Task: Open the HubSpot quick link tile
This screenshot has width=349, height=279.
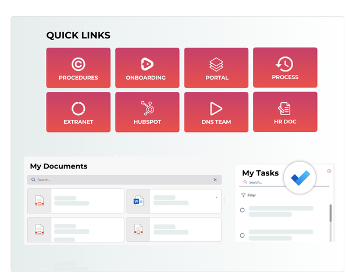Action: pos(147,112)
